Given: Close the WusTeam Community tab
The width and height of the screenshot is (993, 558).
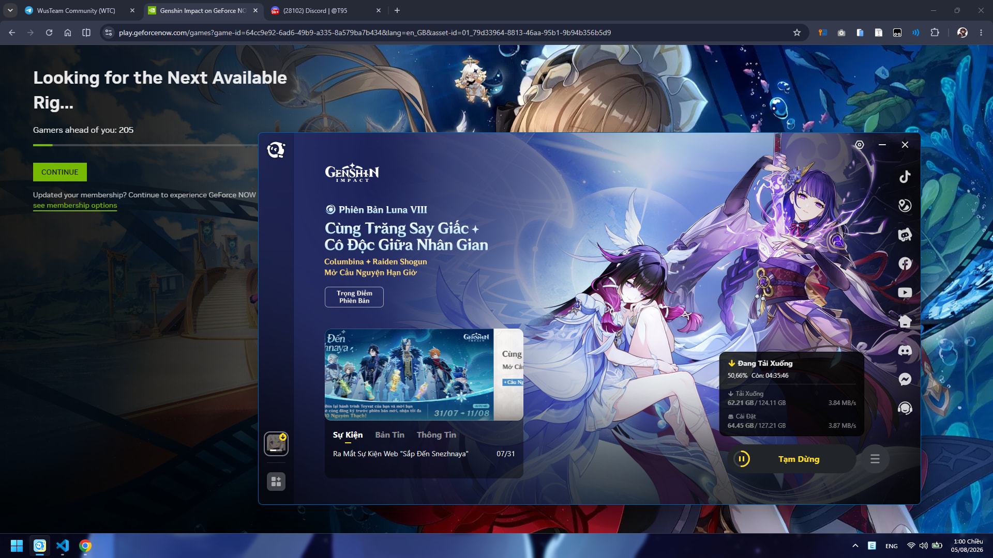Looking at the screenshot, I should click(132, 10).
